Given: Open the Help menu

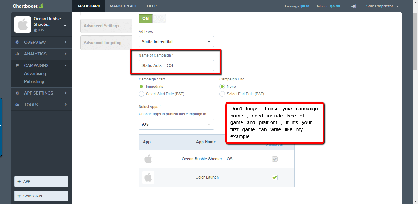Looking at the screenshot, I should (152, 6).
